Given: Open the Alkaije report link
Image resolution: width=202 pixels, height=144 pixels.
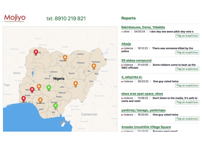Looking at the screenshot, I should tap(126, 44).
